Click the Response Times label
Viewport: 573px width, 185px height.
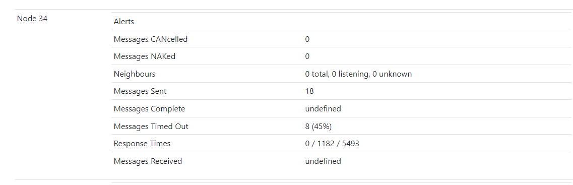(x=142, y=144)
